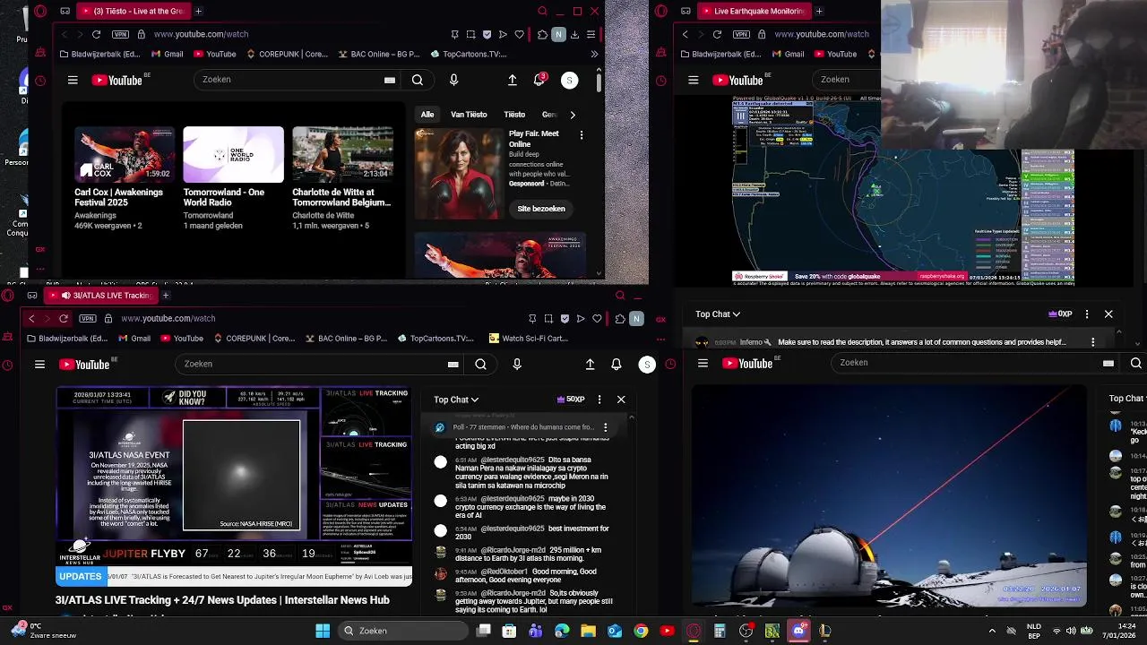Click 0XP badge in bottom-right window chat header

[x=1060, y=314]
